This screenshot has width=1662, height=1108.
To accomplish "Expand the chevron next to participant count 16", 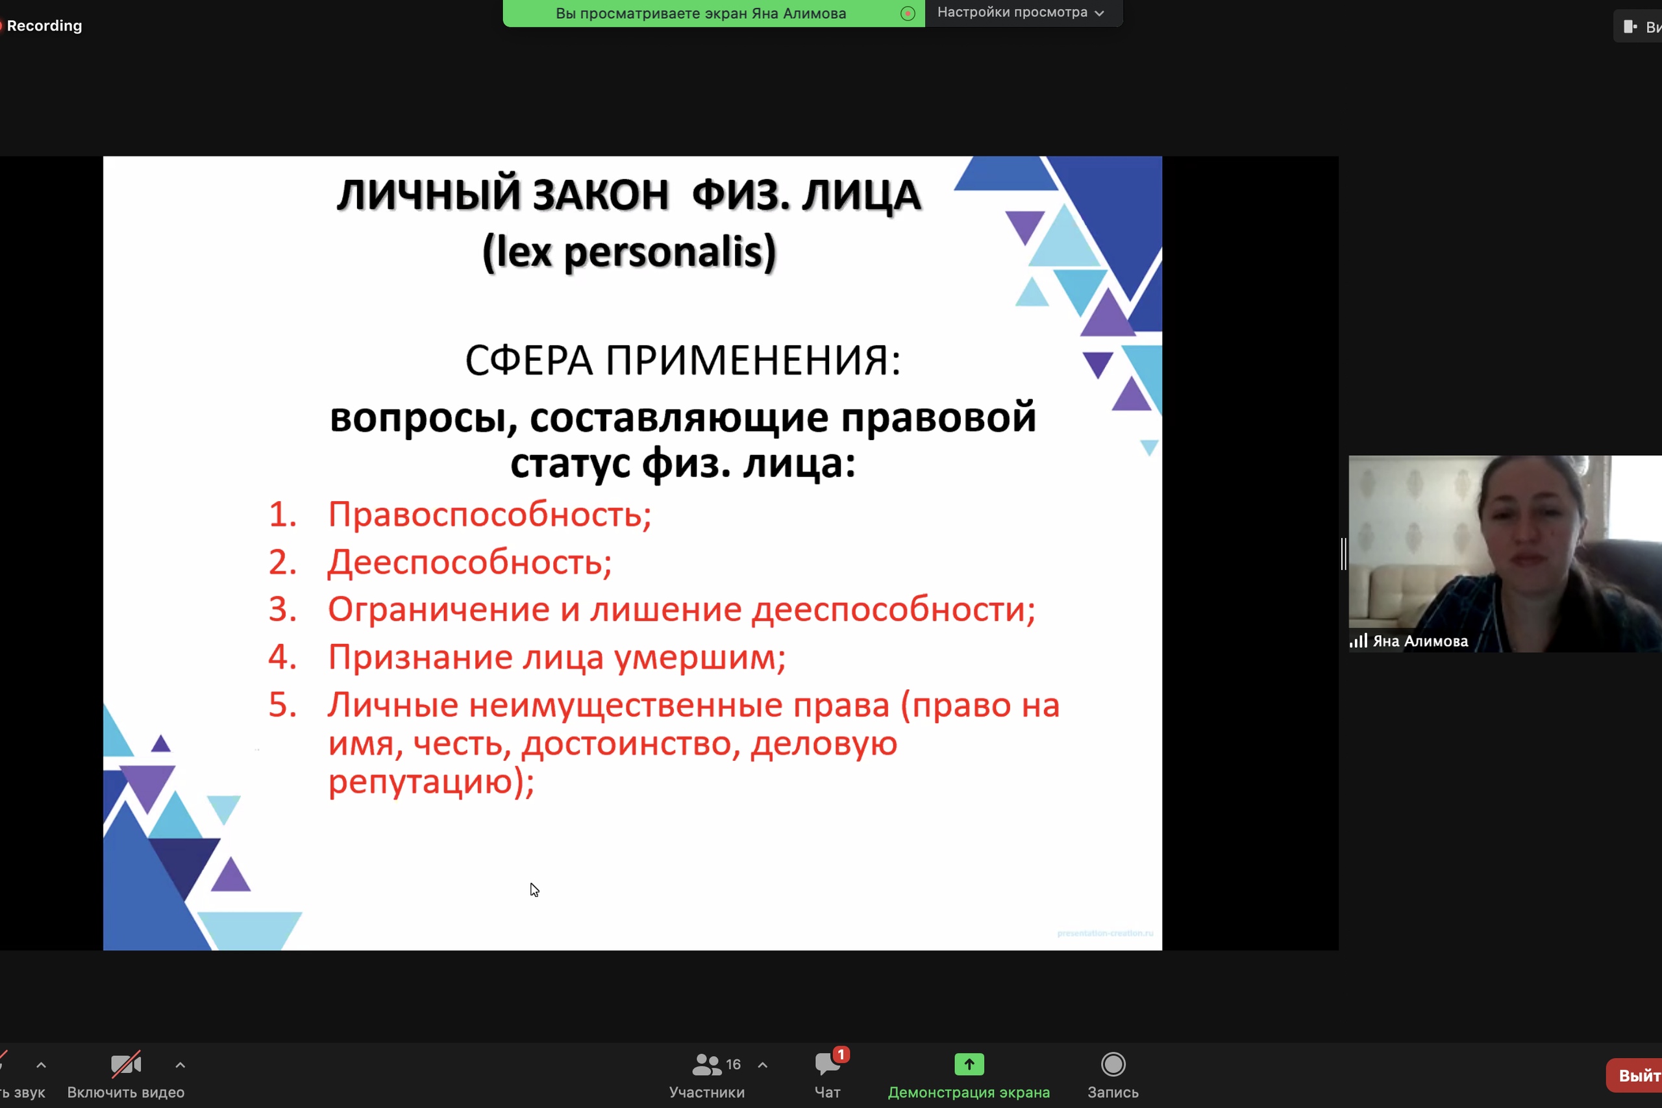I will pyautogui.click(x=762, y=1065).
